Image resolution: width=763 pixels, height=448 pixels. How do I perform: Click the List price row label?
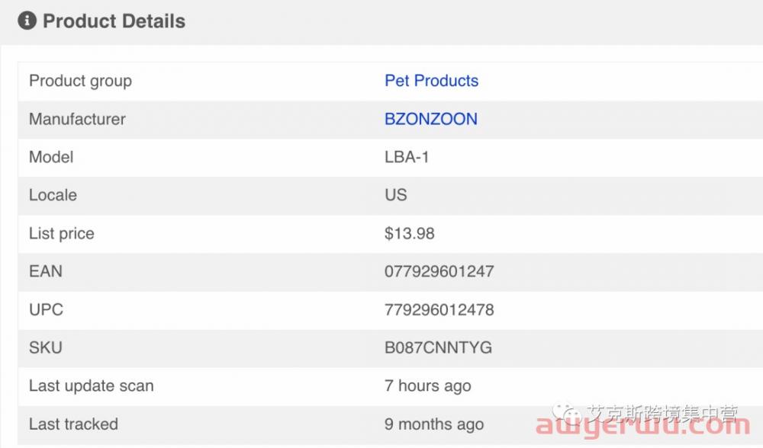[62, 233]
